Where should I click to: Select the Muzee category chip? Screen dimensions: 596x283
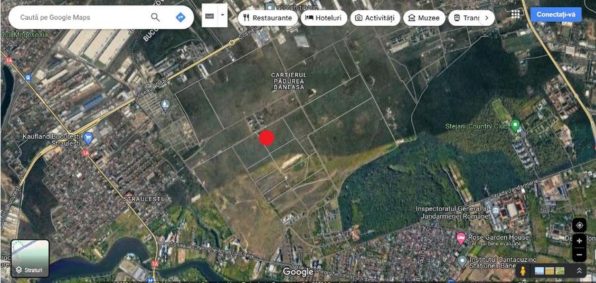(424, 18)
